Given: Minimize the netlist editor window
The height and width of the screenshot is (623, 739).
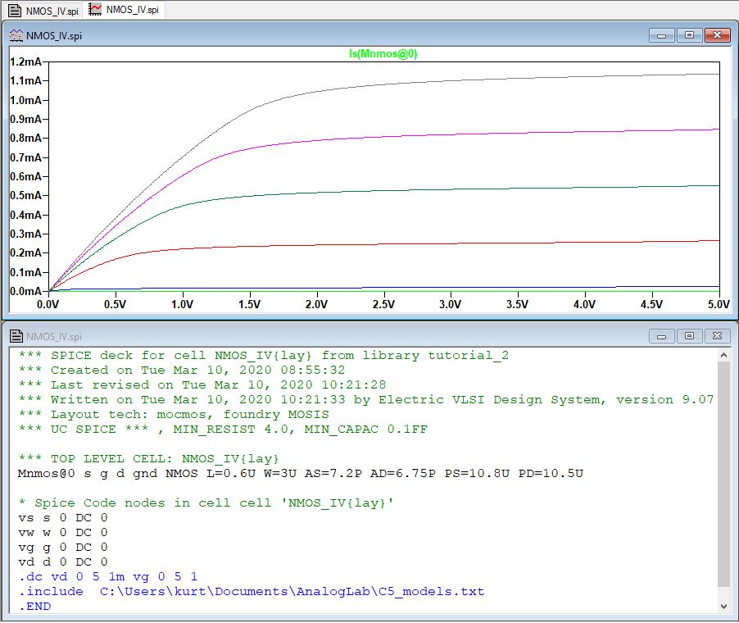Looking at the screenshot, I should 661,336.
